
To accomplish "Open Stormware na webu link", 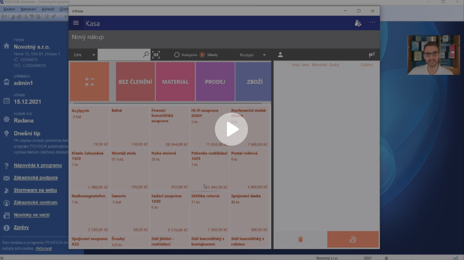I will click(35, 190).
